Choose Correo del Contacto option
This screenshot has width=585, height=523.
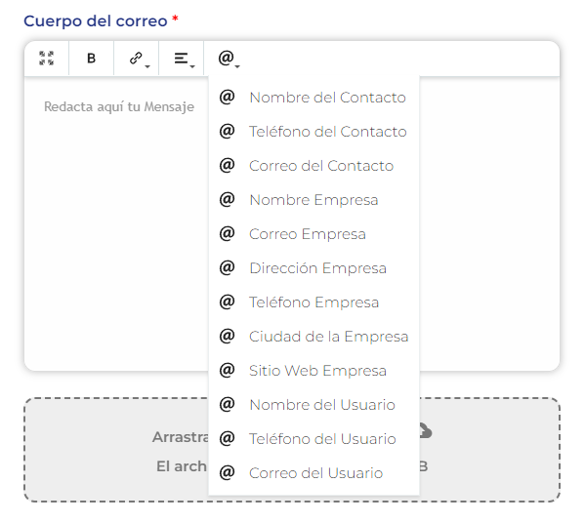[x=313, y=166]
